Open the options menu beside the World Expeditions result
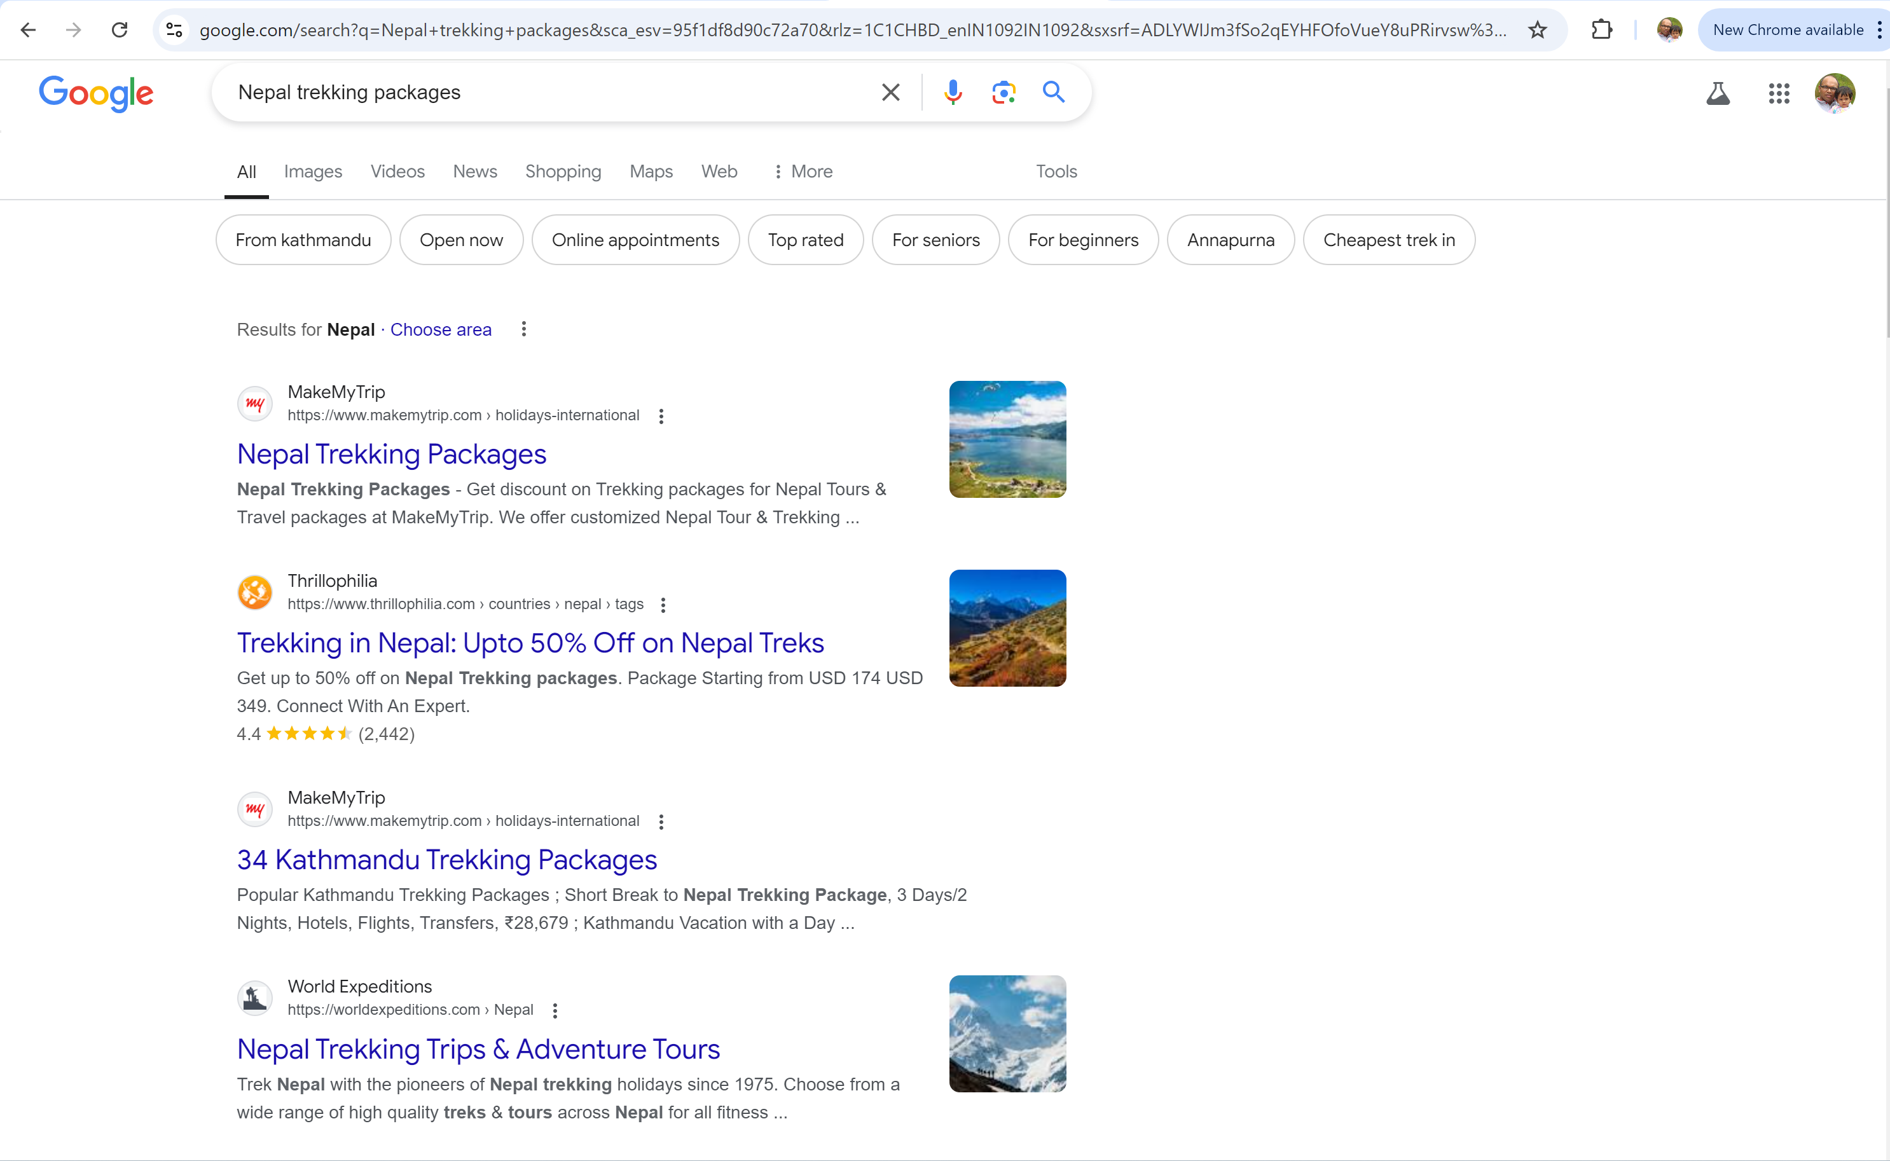This screenshot has height=1161, width=1890. 555,1010
